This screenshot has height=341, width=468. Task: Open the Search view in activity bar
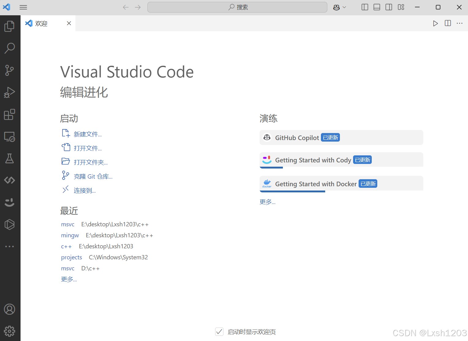[x=10, y=48]
